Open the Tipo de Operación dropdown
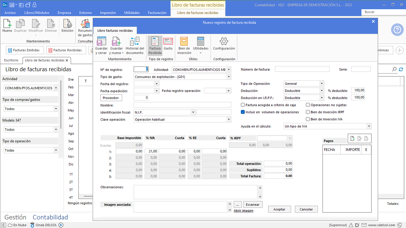 tap(321, 84)
